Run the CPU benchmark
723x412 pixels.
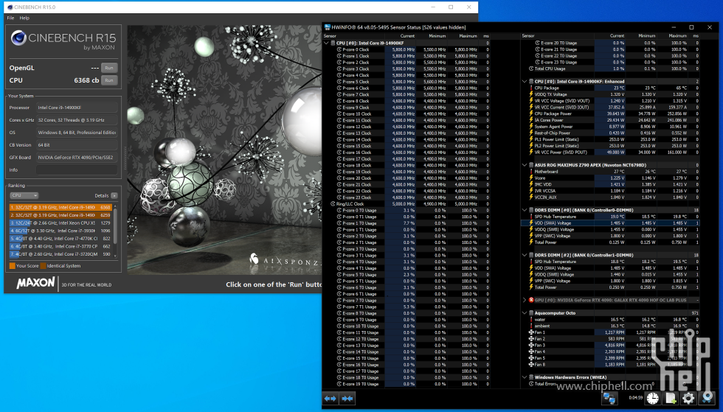click(x=109, y=80)
